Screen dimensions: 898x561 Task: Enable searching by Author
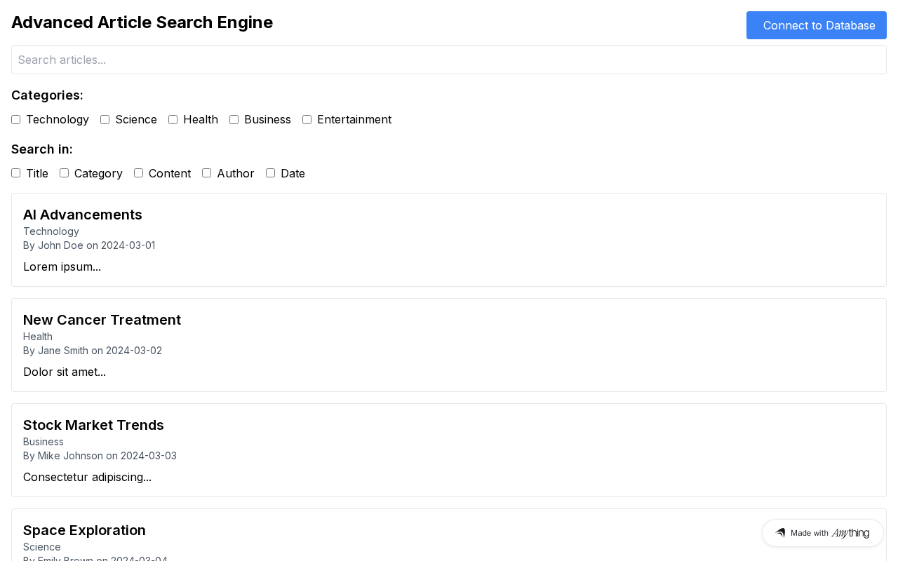pos(207,173)
